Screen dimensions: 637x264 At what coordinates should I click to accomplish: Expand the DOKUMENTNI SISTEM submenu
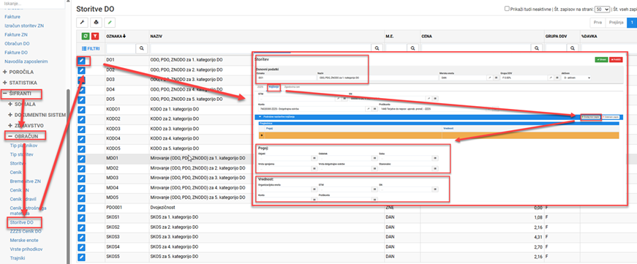(37, 115)
